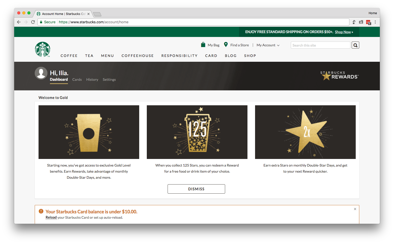Go back using the browser back arrow
The height and width of the screenshot is (244, 394).
19,22
